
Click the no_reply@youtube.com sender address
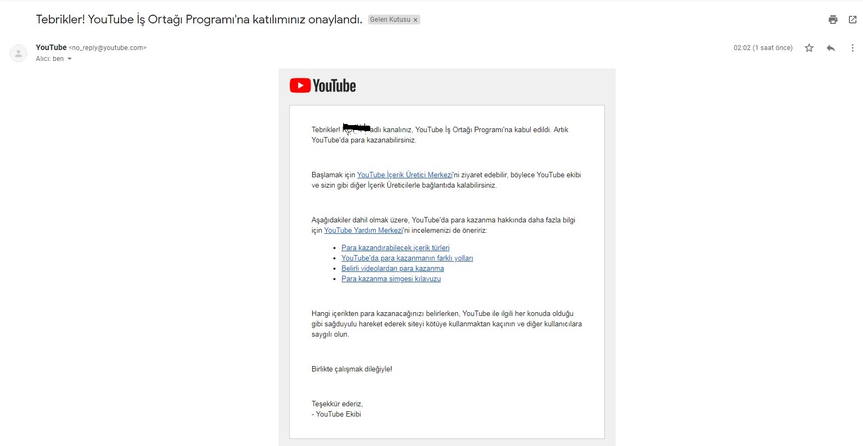[x=108, y=48]
